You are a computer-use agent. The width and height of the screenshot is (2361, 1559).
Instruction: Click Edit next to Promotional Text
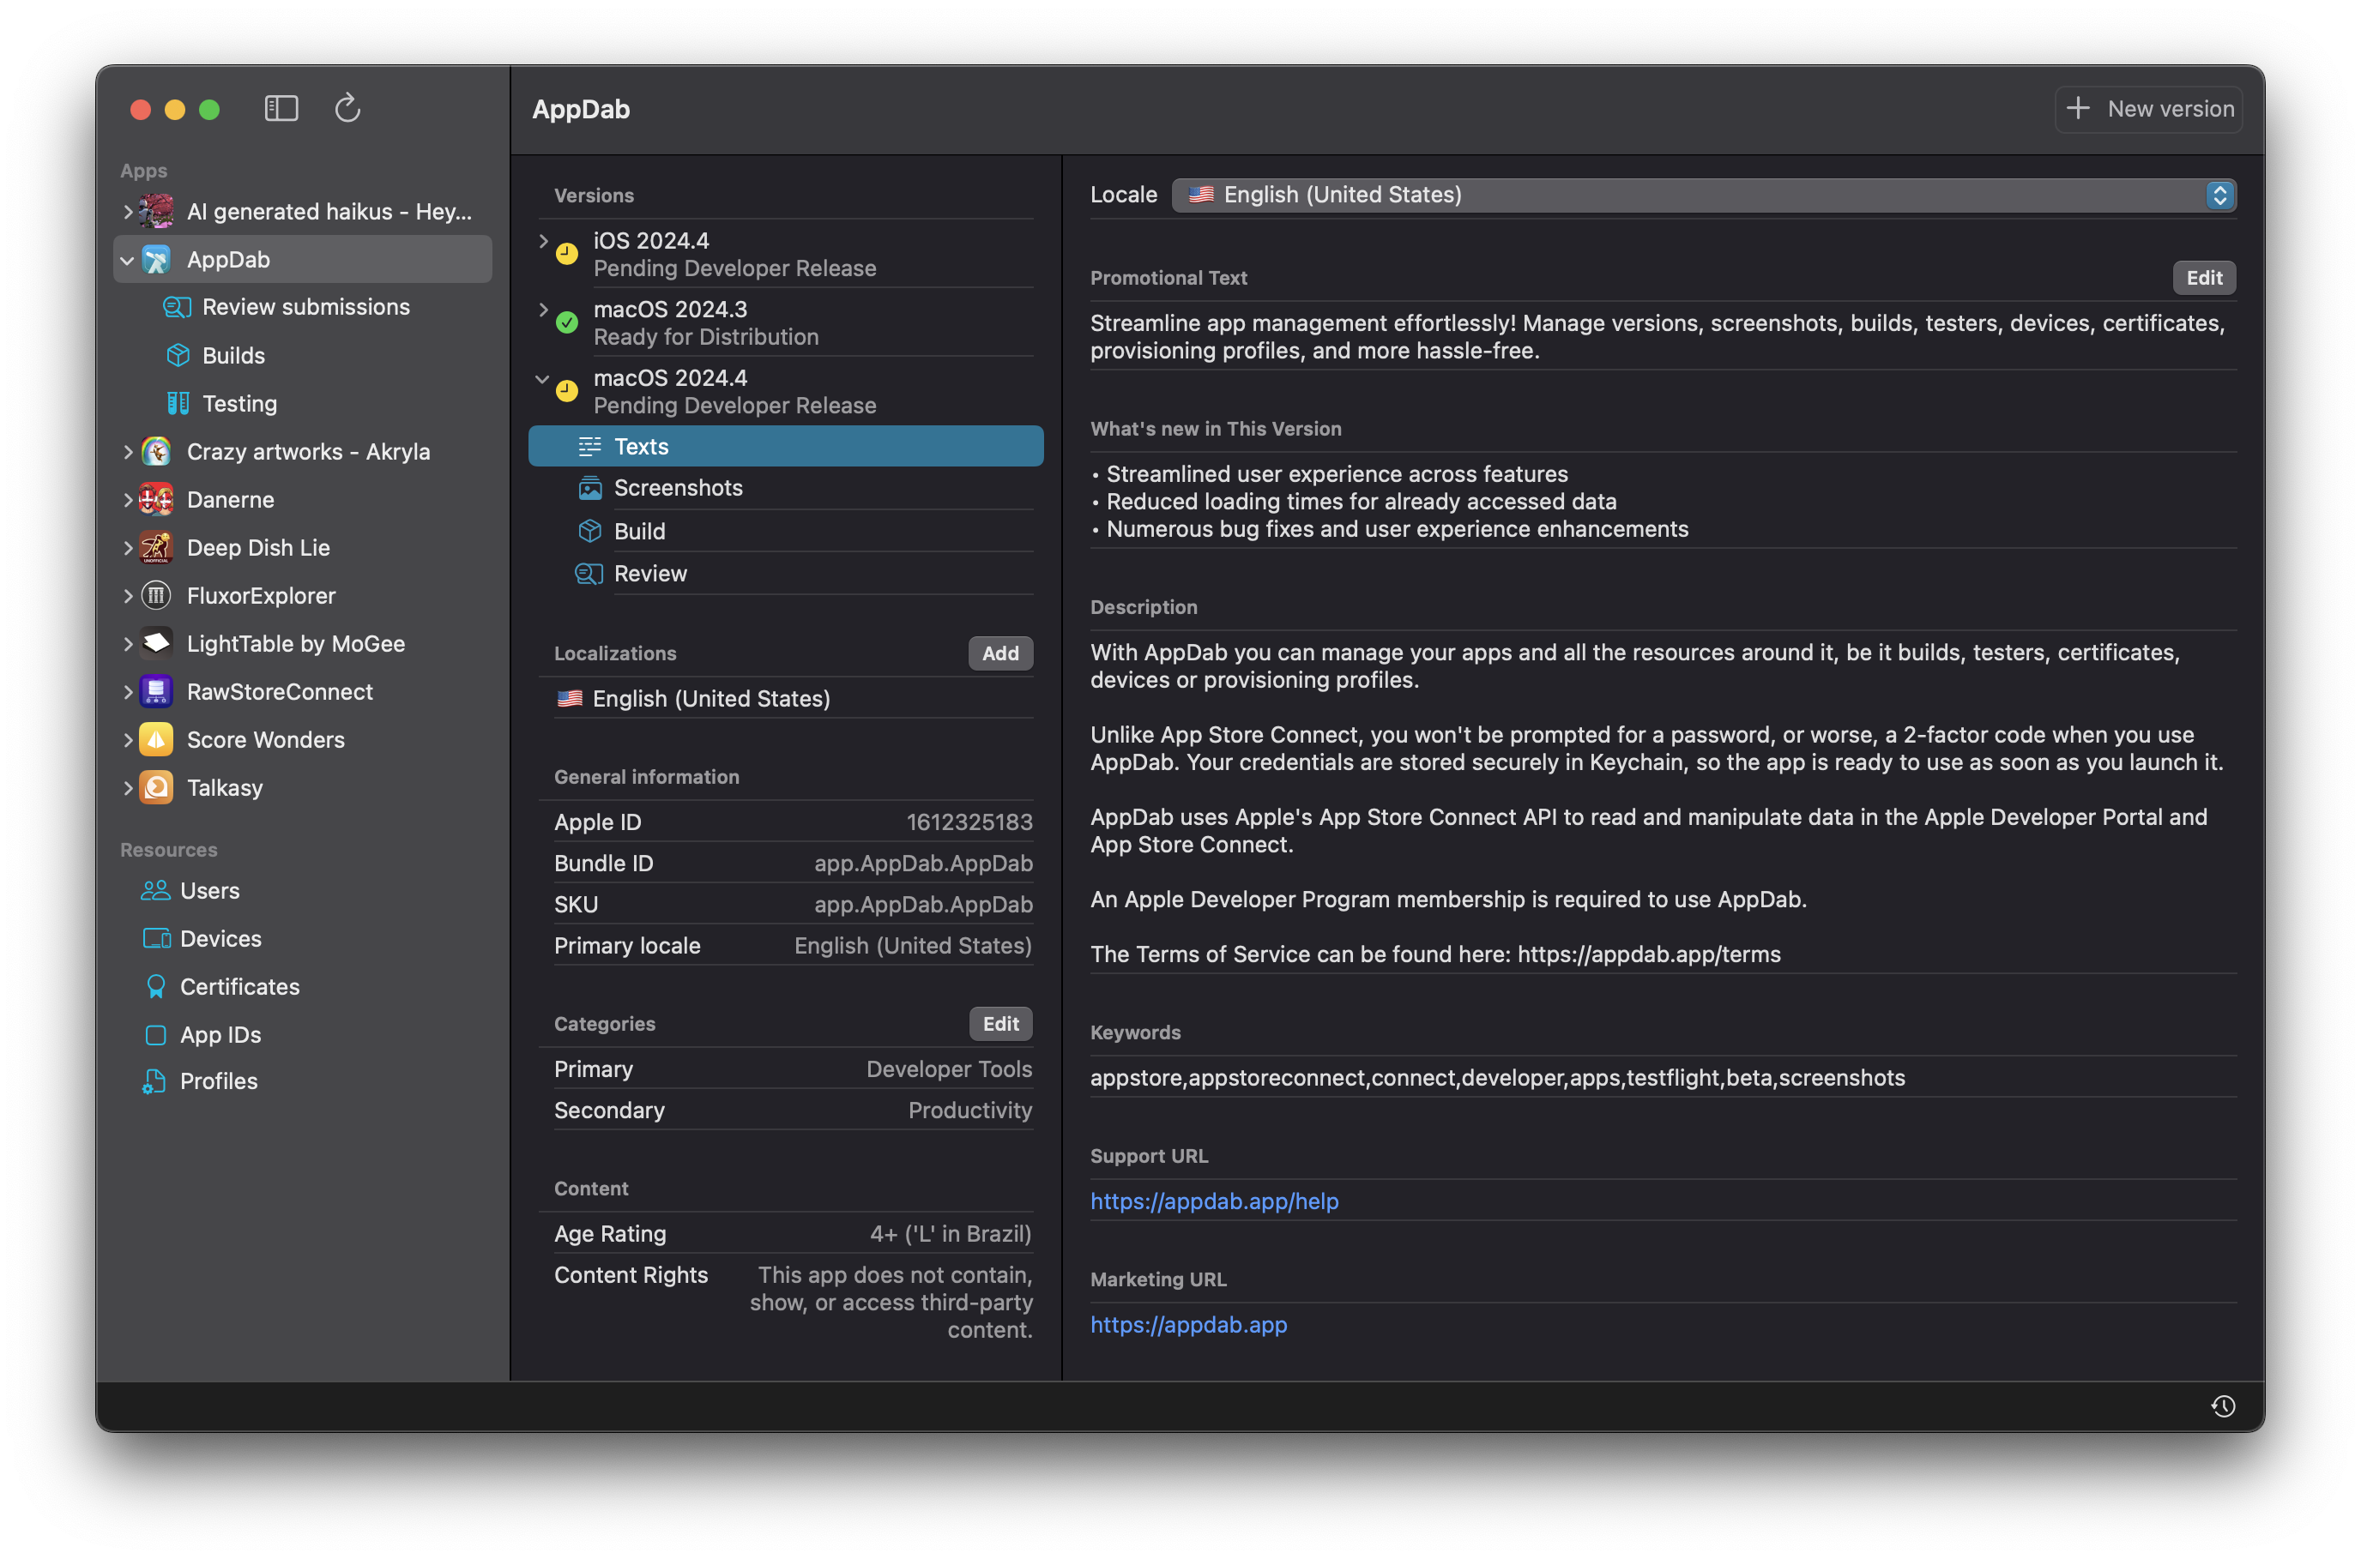click(x=2203, y=279)
